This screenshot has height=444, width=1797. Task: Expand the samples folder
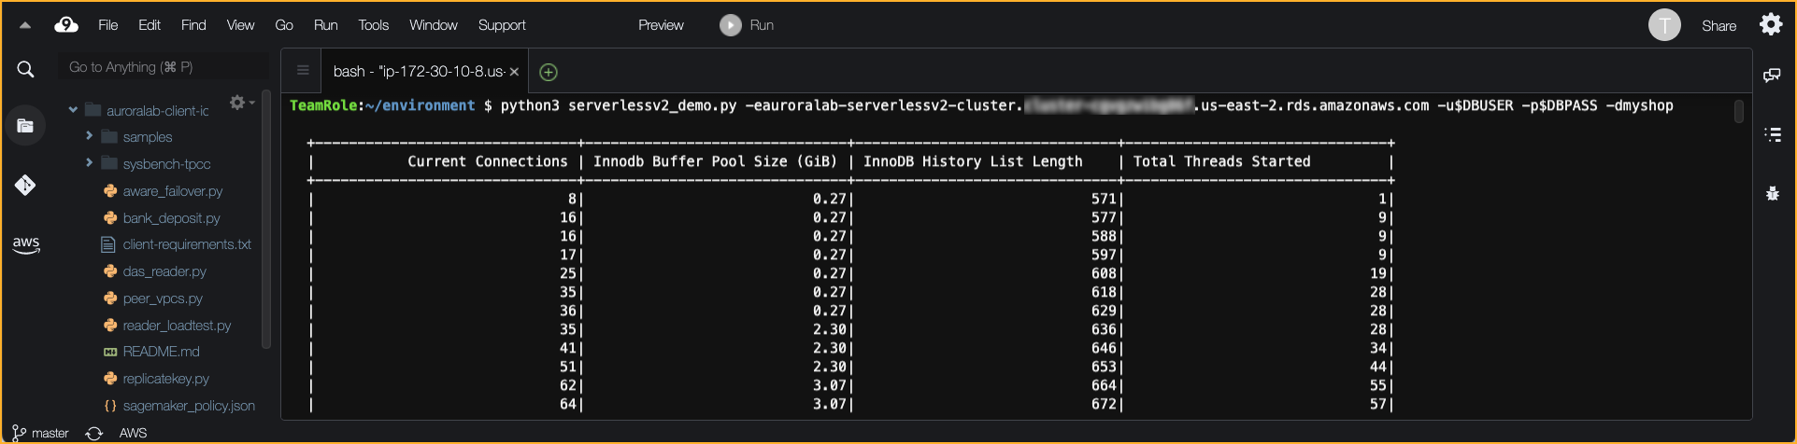pos(89,136)
